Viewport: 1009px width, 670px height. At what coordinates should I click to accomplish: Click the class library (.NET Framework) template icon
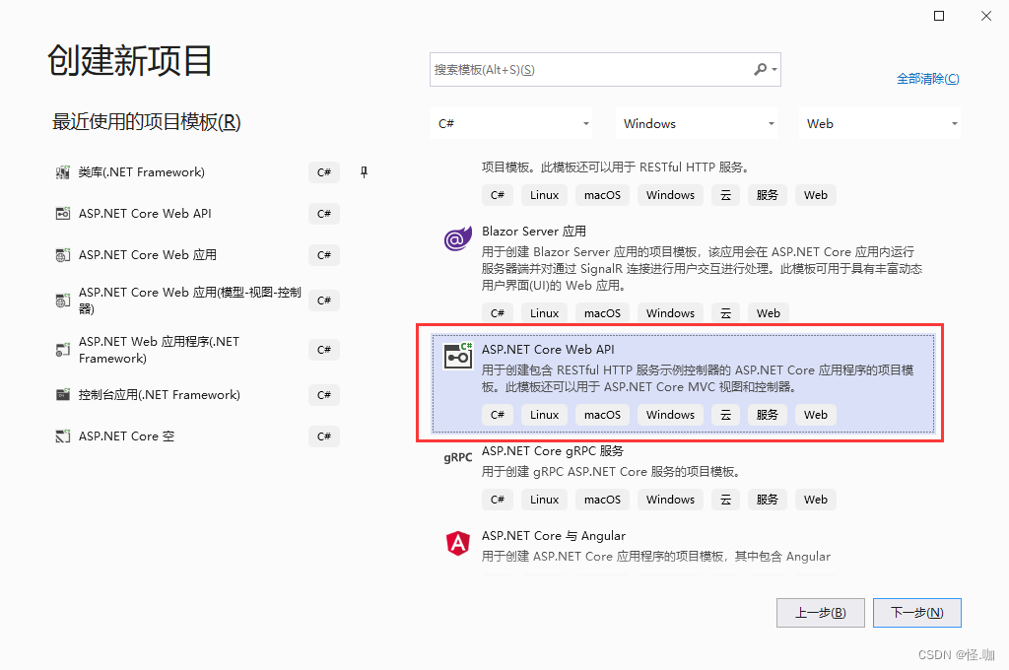point(62,172)
